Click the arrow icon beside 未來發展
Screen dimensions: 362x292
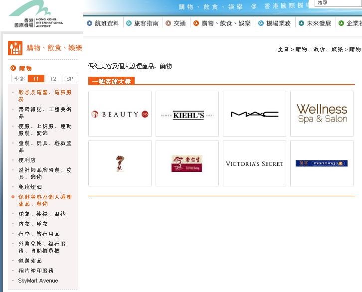(301, 23)
